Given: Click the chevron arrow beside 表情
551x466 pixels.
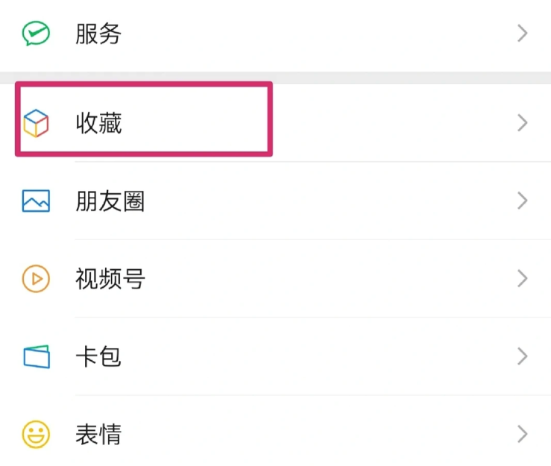Looking at the screenshot, I should click(523, 434).
